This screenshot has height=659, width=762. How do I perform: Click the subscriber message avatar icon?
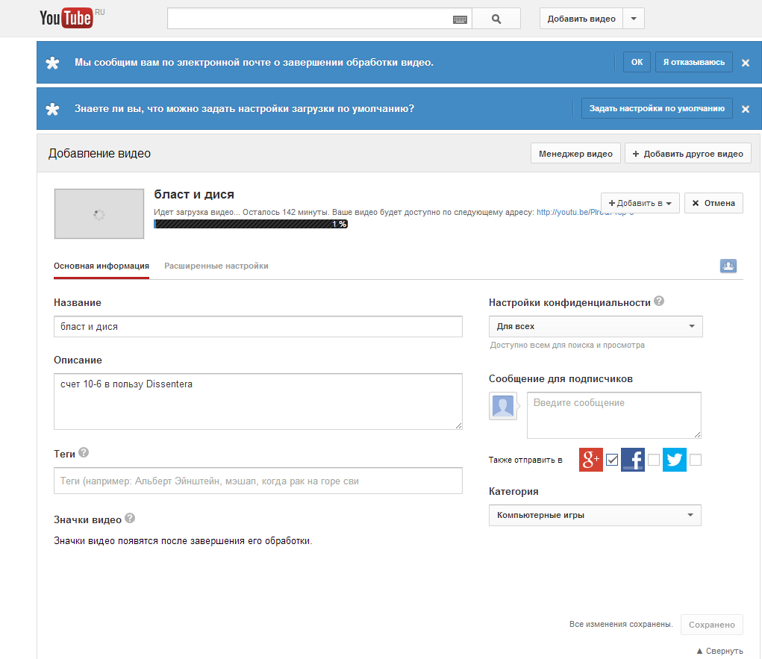coord(503,406)
